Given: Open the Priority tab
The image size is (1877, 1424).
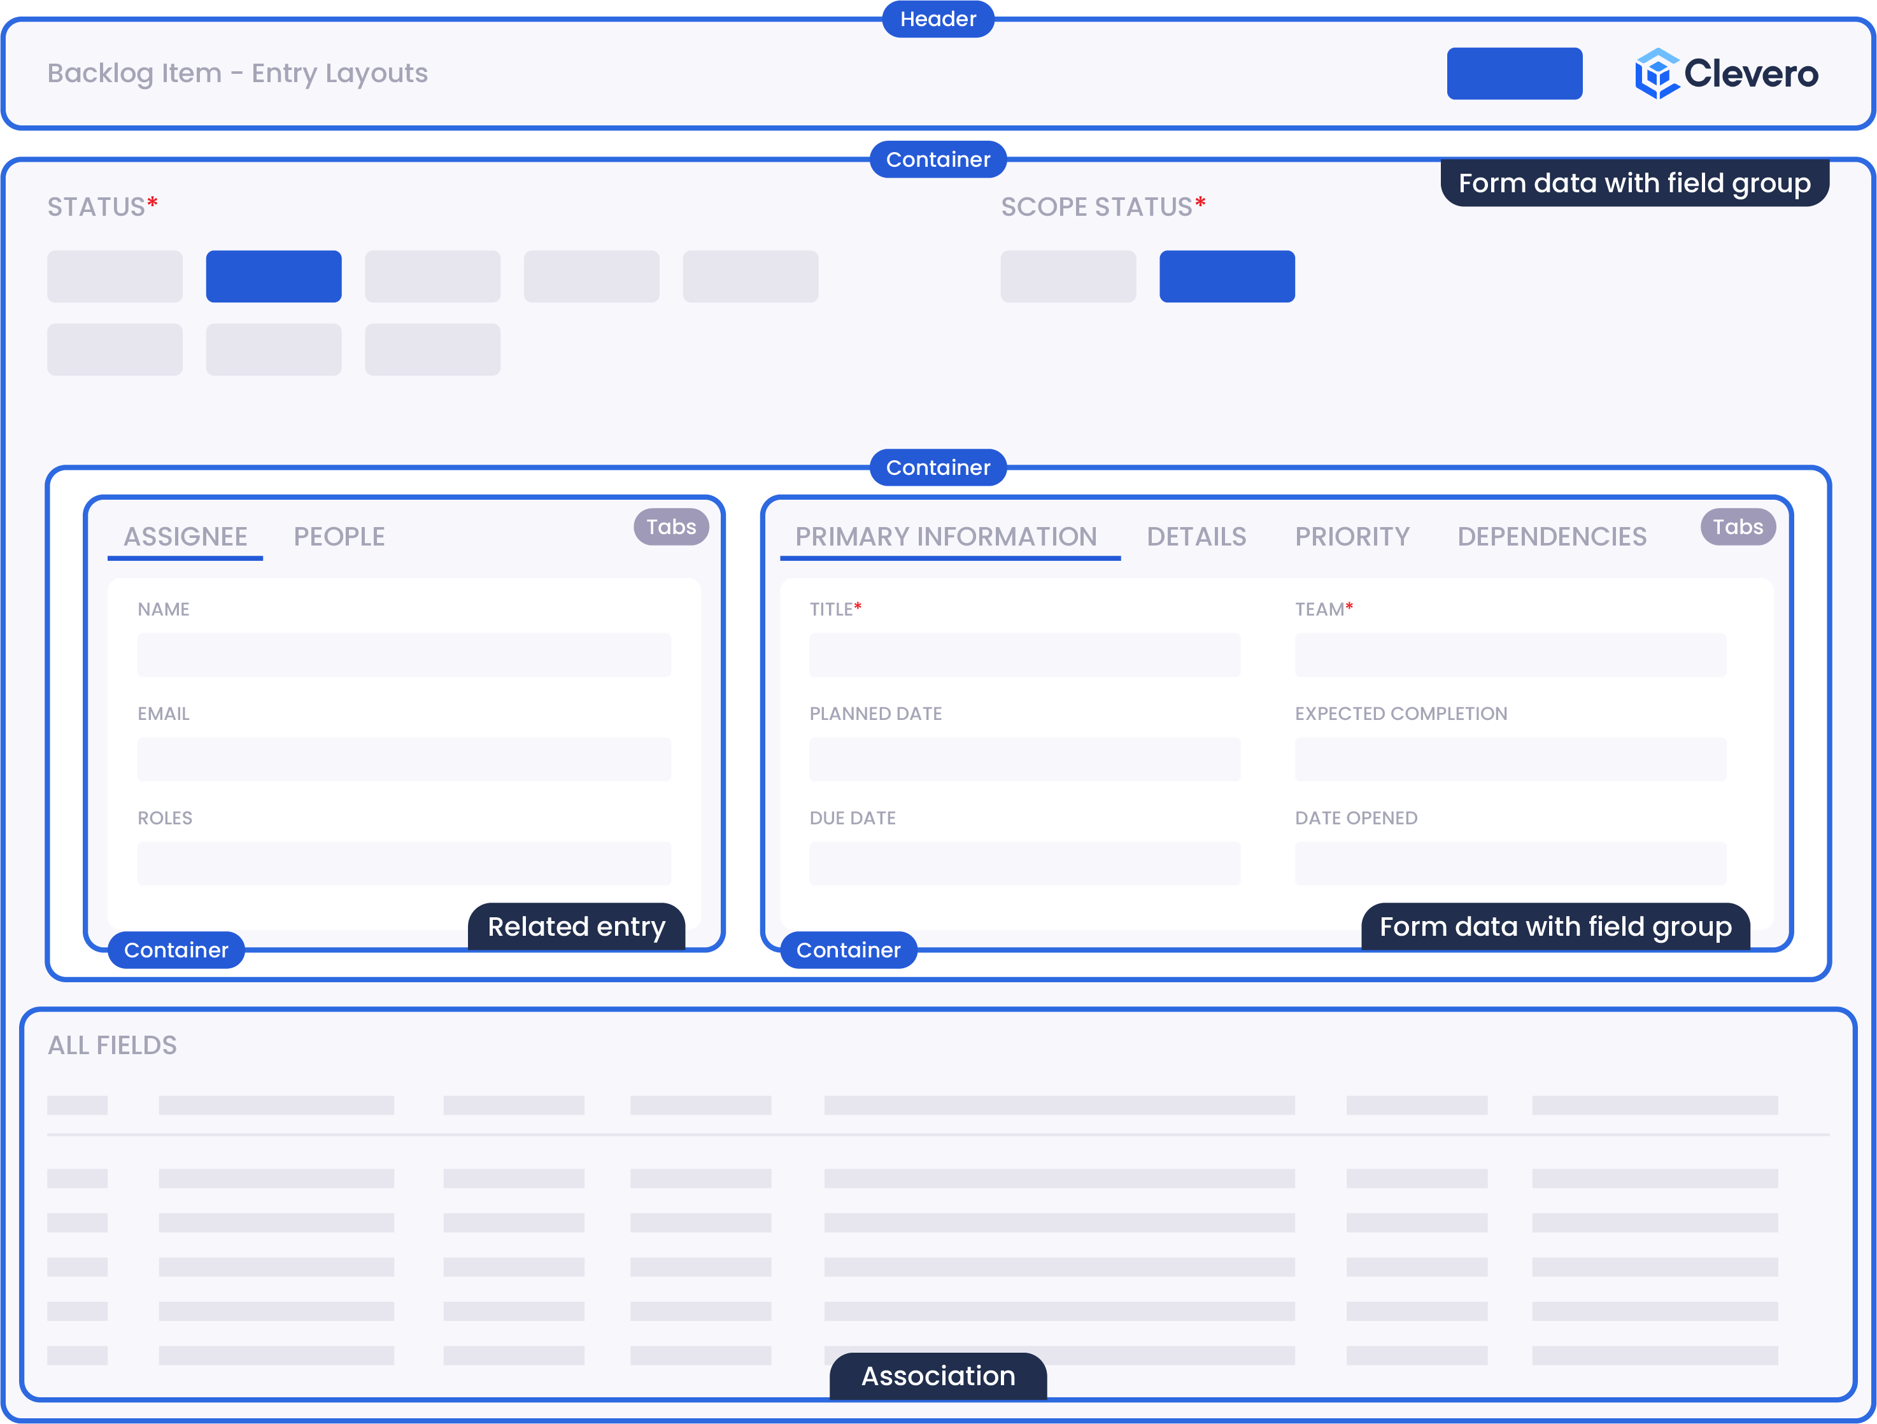Looking at the screenshot, I should coord(1352,537).
